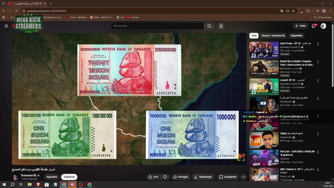Go back with browser back arrow
Screen dimensions: 334x188
[x=4, y=11]
